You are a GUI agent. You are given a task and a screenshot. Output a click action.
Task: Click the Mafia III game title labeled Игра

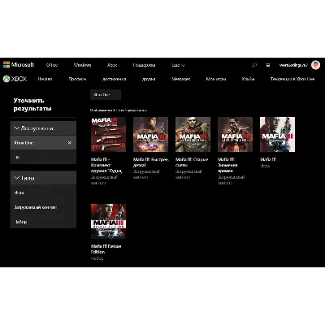[268, 159]
